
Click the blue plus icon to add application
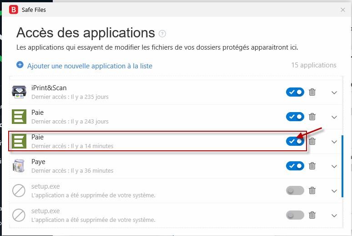click(x=20, y=65)
